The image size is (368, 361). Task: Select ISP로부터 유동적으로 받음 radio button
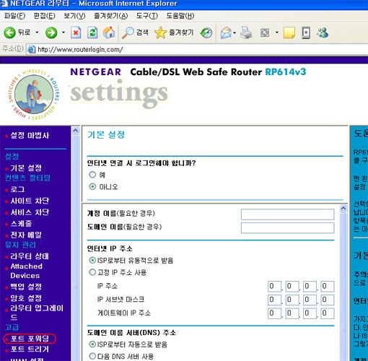92,260
